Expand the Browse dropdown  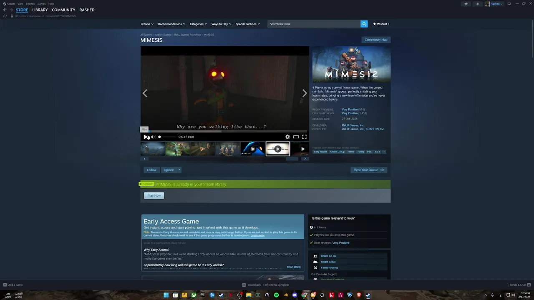point(147,24)
